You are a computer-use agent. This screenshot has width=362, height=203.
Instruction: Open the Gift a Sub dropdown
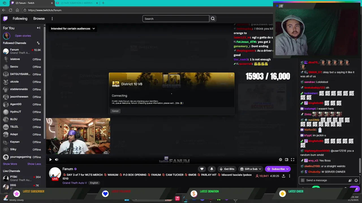(x=251, y=169)
